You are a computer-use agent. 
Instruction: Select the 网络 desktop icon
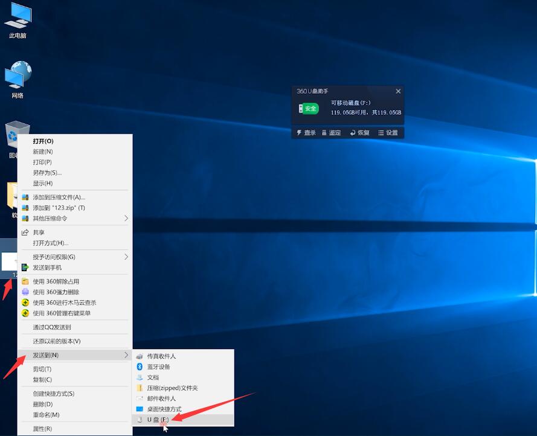18,80
